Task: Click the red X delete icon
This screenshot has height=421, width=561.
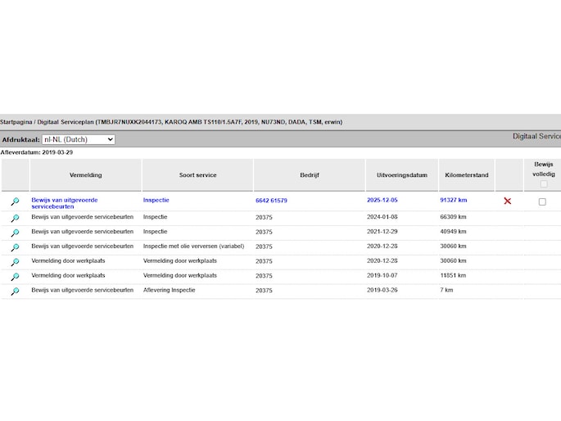Action: coord(507,201)
